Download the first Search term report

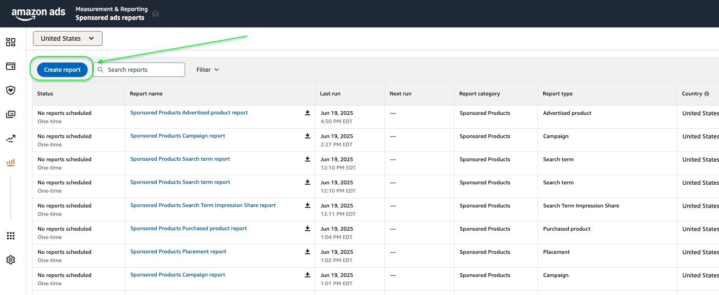(307, 159)
